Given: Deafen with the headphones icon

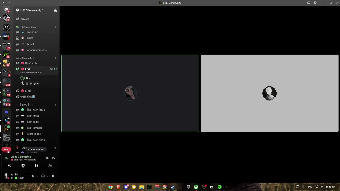Looking at the screenshot, I should pyautogui.click(x=43, y=176).
